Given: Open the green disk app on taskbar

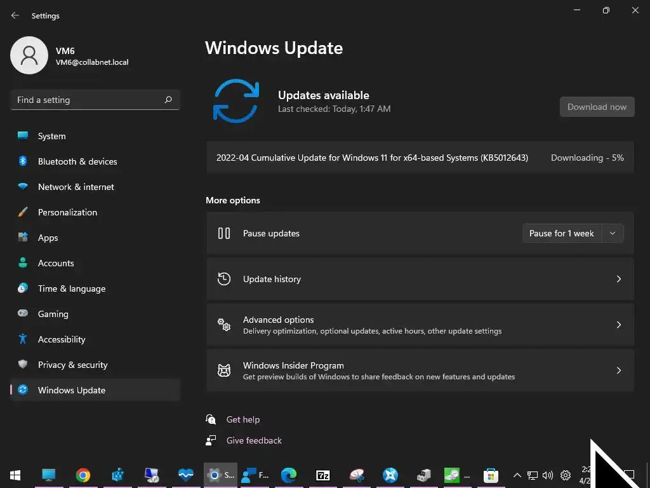Looking at the screenshot, I should pyautogui.click(x=456, y=475).
